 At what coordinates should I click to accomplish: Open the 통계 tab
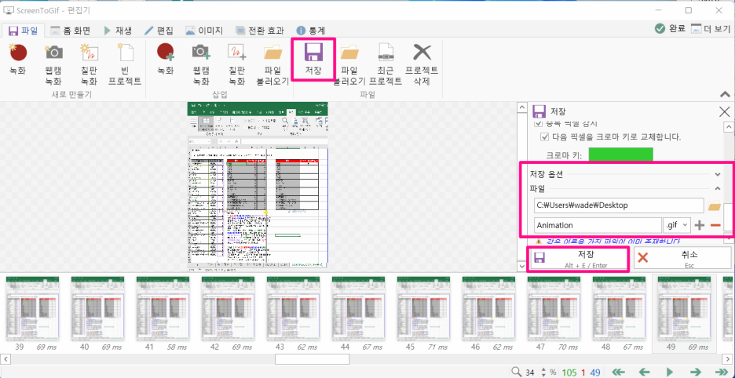tap(310, 31)
